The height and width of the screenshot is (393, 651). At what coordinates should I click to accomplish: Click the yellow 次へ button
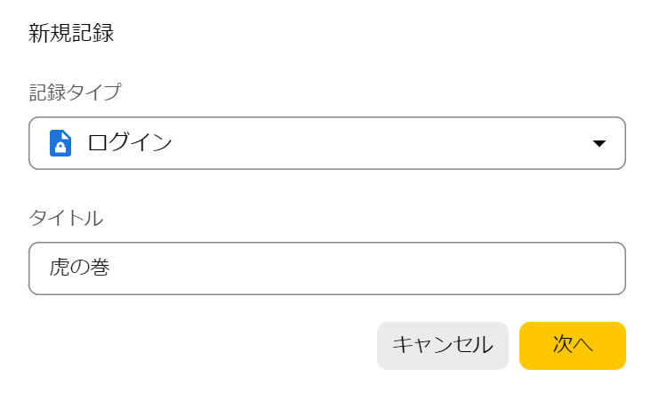coord(573,346)
